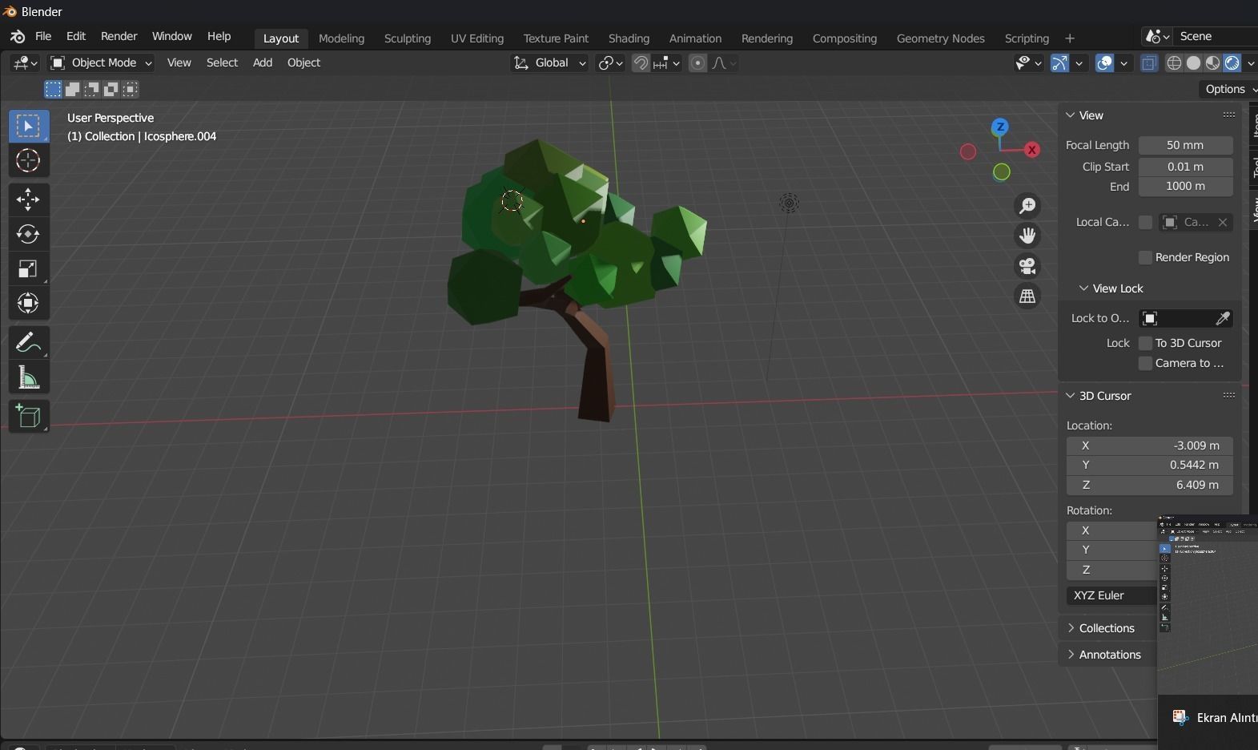1258x750 pixels.
Task: Select solid viewport shading
Action: (1193, 62)
